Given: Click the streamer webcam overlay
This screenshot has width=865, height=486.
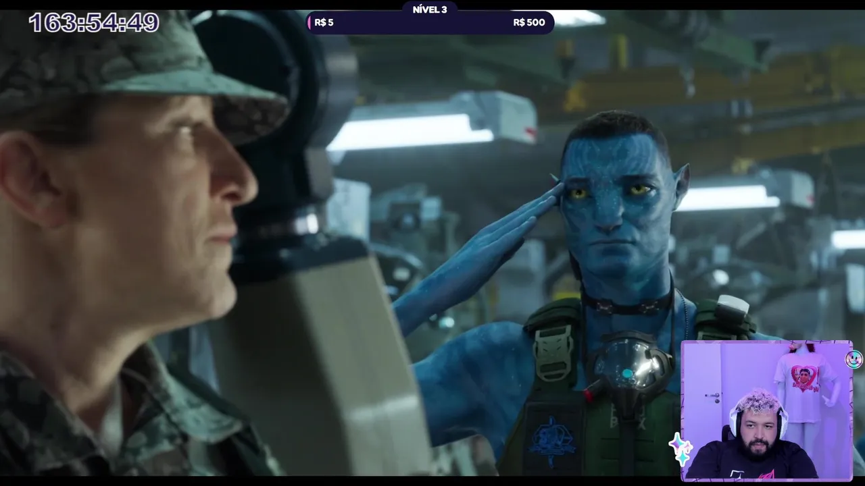Looking at the screenshot, I should pyautogui.click(x=767, y=411).
